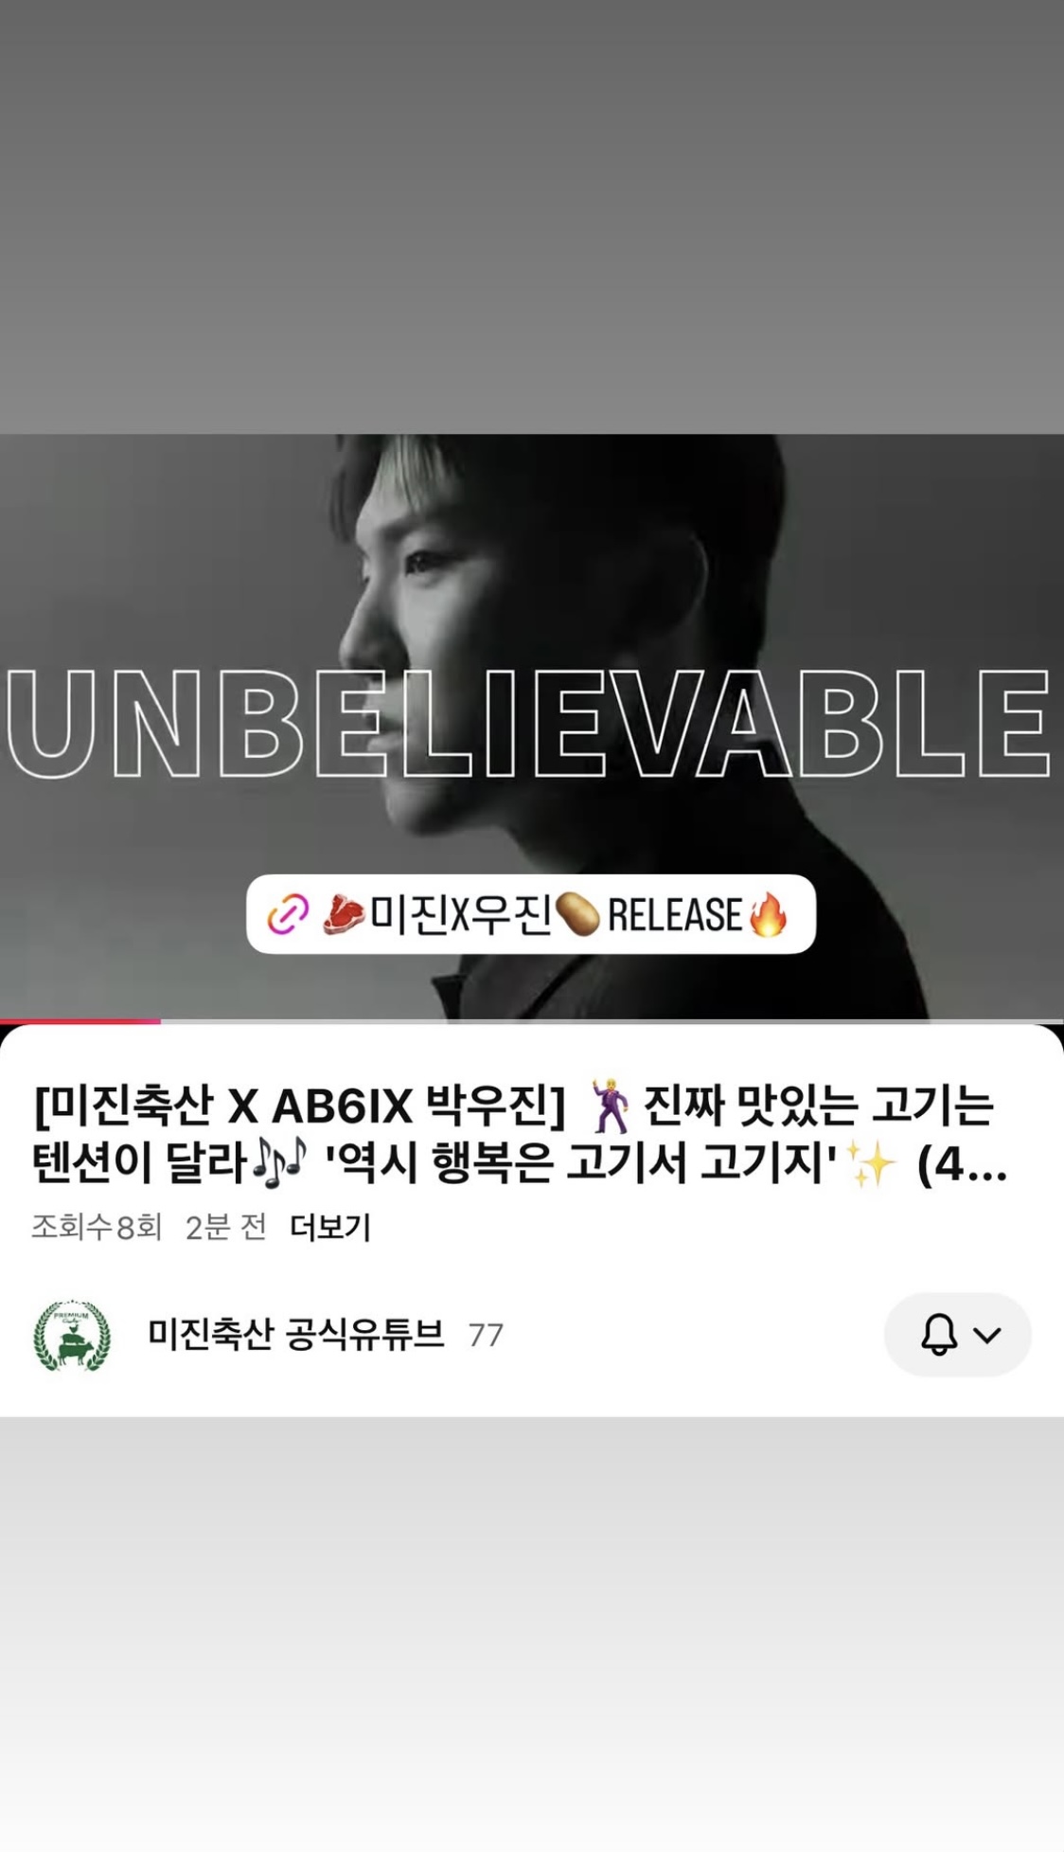Tap the steak emoji on the link sticker
Viewport: 1064px width, 1852px height.
point(345,915)
